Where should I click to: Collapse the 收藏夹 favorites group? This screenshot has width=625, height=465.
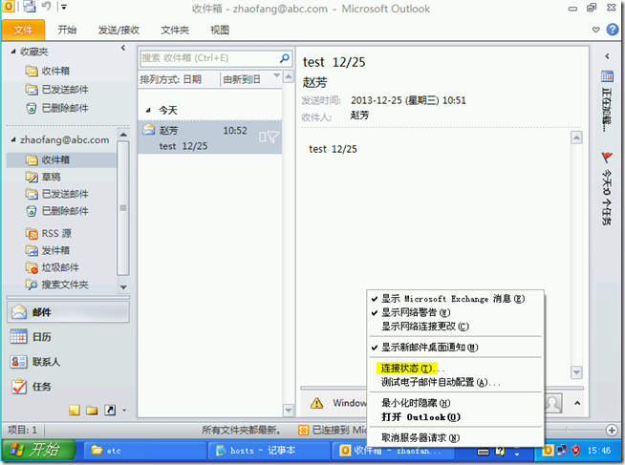point(13,52)
